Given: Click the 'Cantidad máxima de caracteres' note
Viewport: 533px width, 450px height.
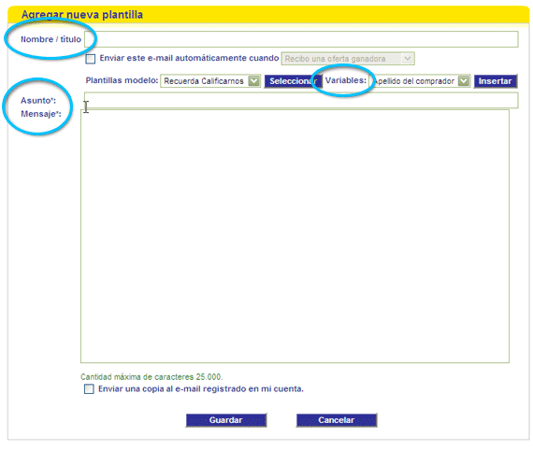Looking at the screenshot, I should click(x=151, y=377).
